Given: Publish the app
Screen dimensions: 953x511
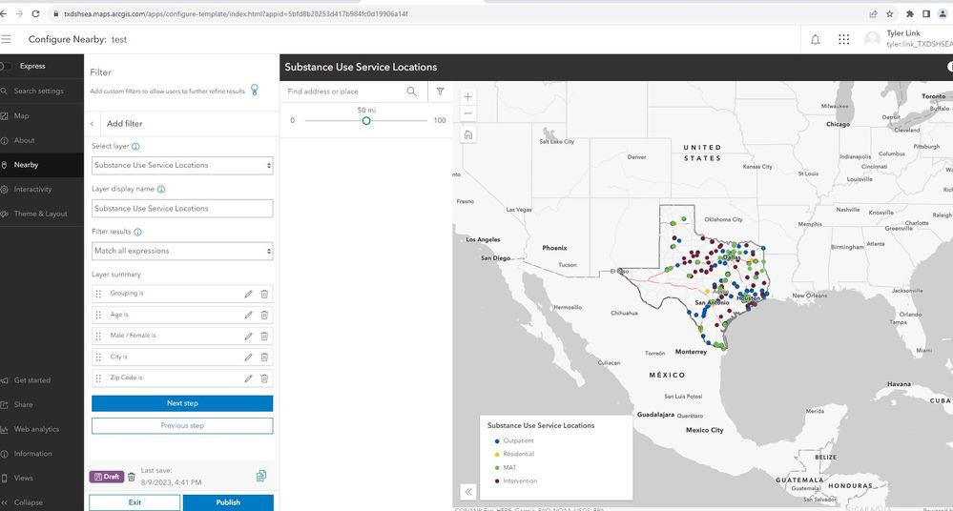Looking at the screenshot, I should tap(228, 502).
